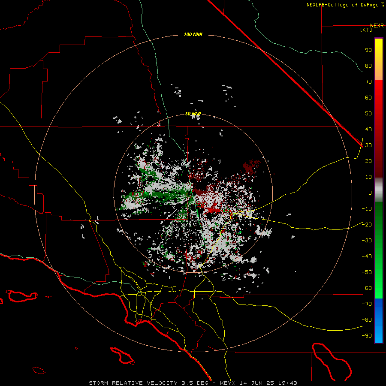This screenshot has height=386, width=386.
Task: Click the -70 value on the velocity scale
Action: pyautogui.click(x=367, y=304)
